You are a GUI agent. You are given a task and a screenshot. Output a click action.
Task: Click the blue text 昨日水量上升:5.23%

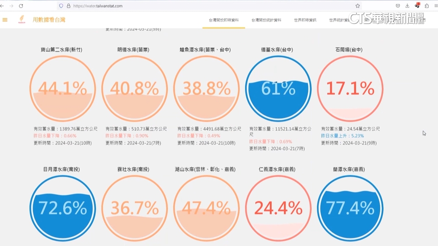(x=342, y=136)
